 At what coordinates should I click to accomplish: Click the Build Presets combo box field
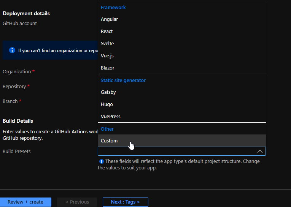(182, 151)
